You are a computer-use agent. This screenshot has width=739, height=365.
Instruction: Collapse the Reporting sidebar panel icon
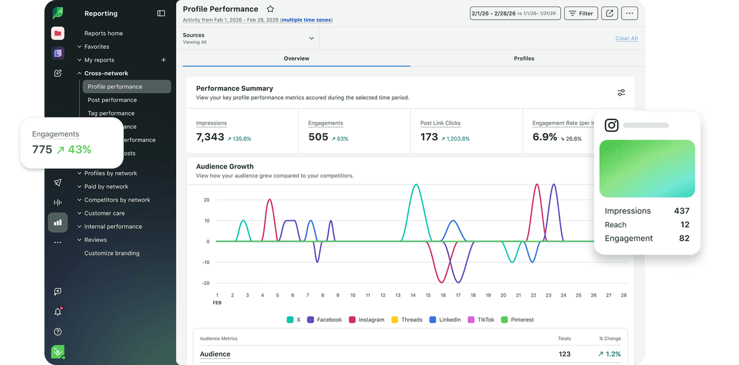pos(161,14)
